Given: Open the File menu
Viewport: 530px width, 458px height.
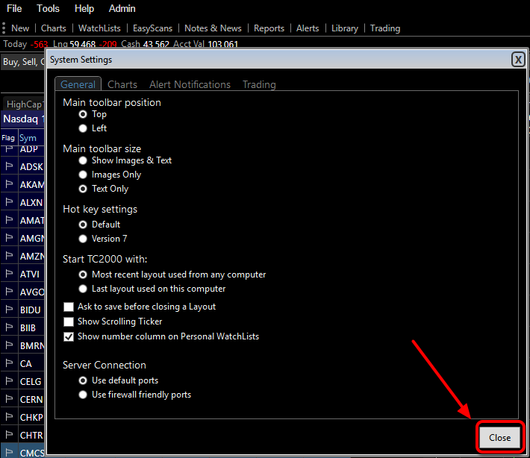Looking at the screenshot, I should [x=14, y=8].
